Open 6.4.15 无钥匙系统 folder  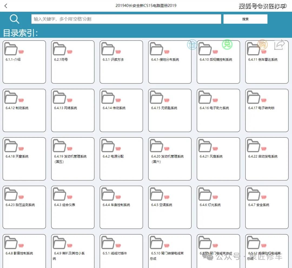pyautogui.click(x=170, y=110)
